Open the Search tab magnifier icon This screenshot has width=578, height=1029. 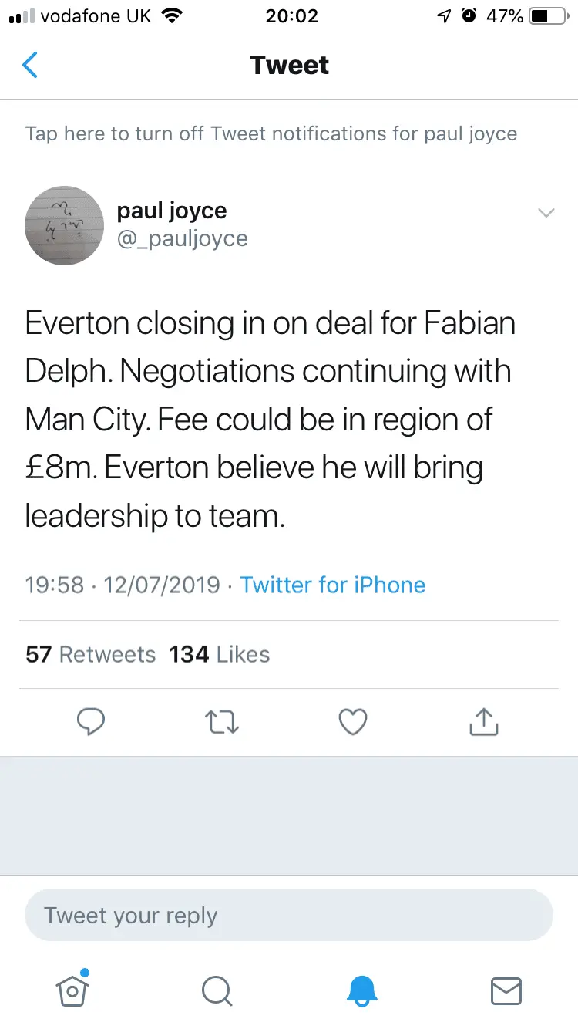pos(217,990)
